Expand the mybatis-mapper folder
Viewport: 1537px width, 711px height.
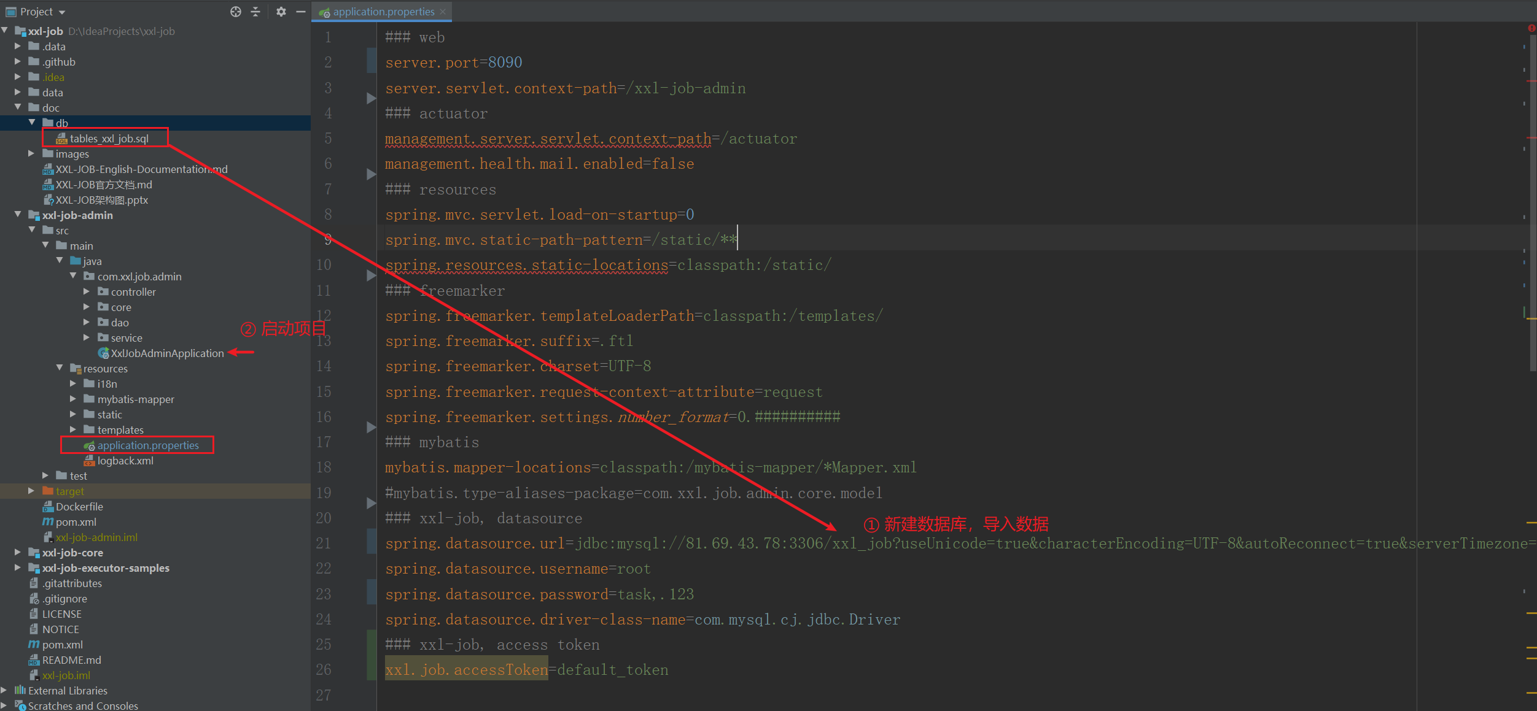[73, 399]
